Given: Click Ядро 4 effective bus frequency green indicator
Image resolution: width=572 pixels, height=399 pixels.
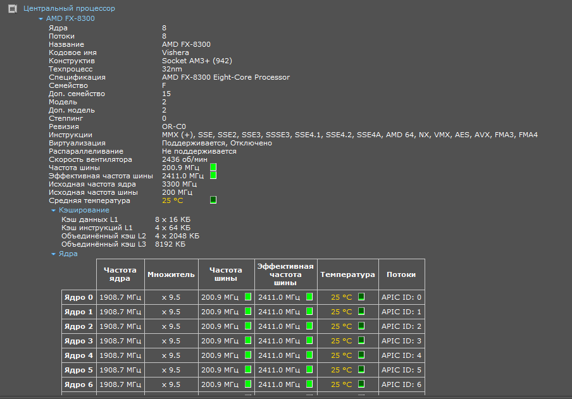Looking at the screenshot, I should [309, 355].
